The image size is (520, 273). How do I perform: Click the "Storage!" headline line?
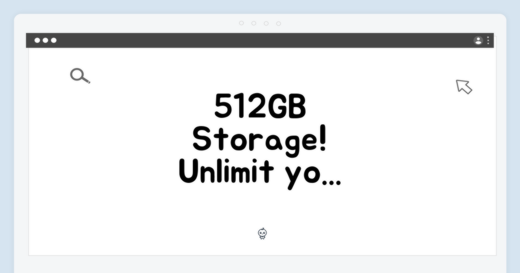tap(260, 140)
